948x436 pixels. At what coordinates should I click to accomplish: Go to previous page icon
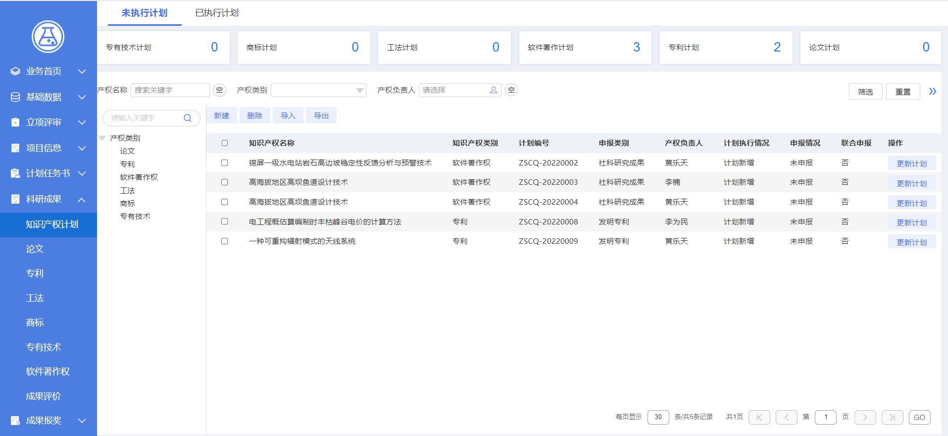(x=787, y=417)
